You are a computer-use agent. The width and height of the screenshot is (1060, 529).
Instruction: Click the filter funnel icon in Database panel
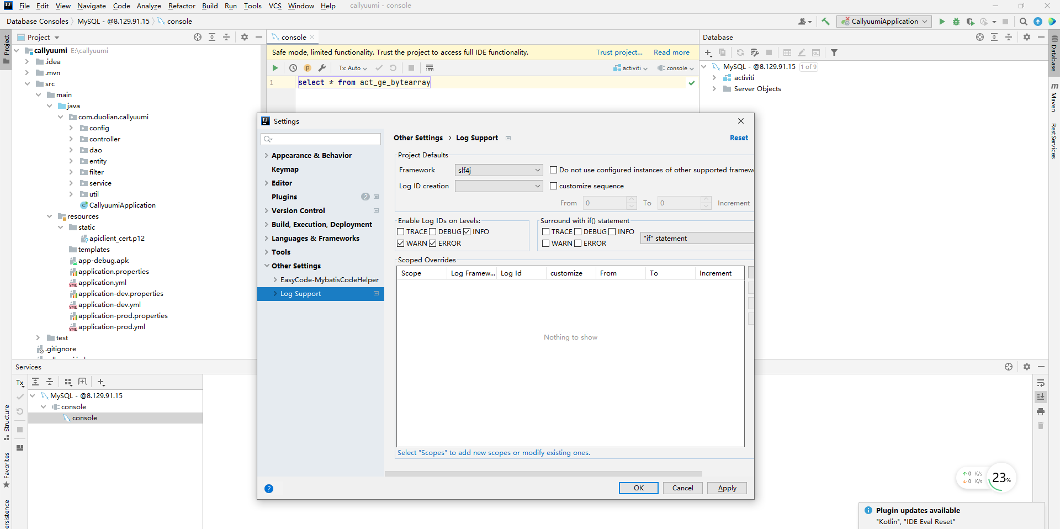pos(834,52)
